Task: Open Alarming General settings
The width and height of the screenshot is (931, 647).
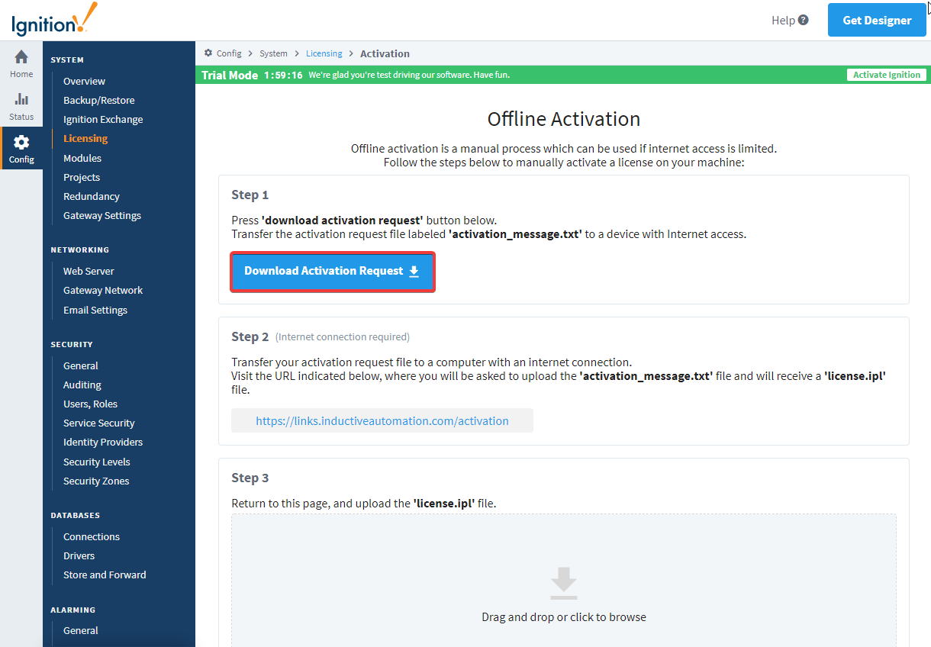Action: (81, 630)
